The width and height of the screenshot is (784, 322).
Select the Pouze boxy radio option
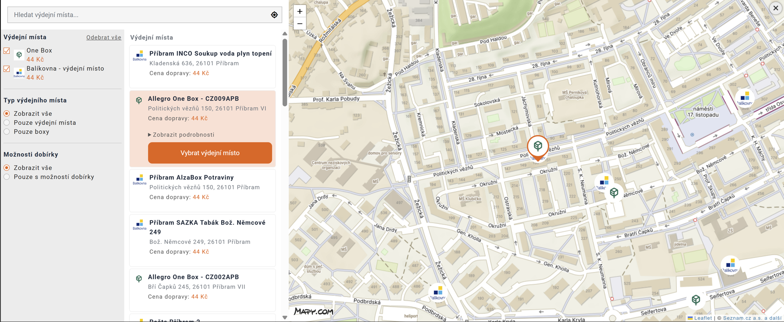(7, 132)
